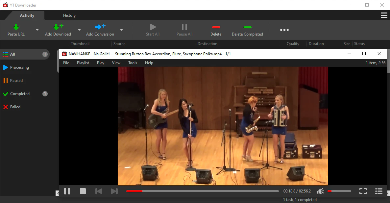Pause the video playback
The image size is (390, 203).
coord(67,191)
